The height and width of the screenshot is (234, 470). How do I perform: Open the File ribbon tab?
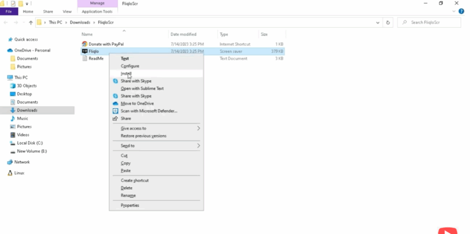(x=9, y=11)
